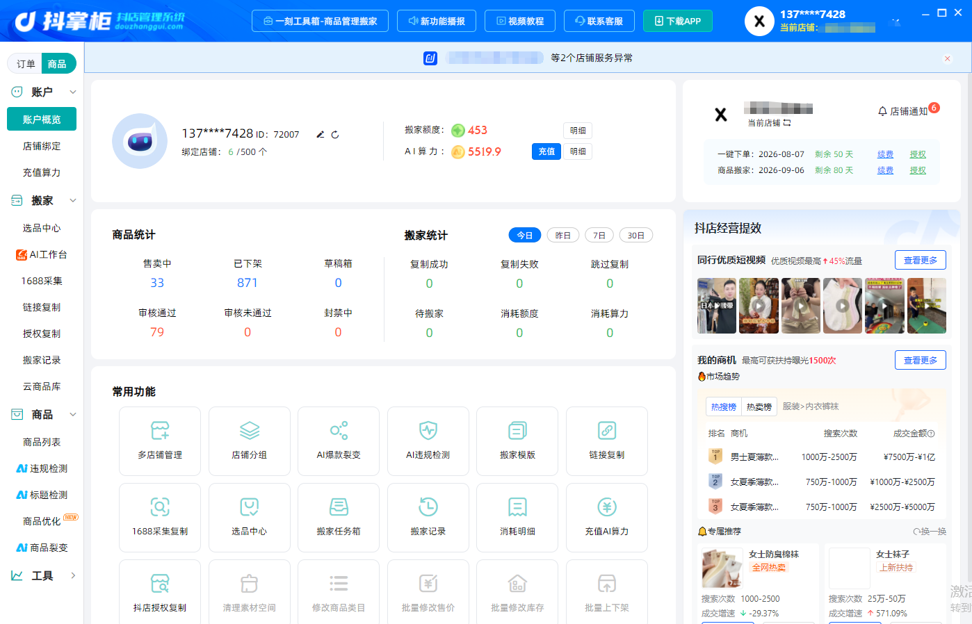Open the 一刻工具箱-商品管理搬家 button
Viewport: 972px width, 624px height.
320,21
